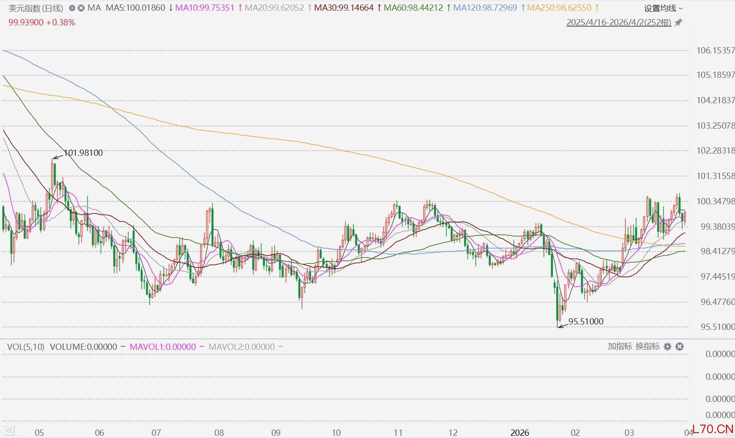
Task: Click the 101.98100 high price marker
Action: point(83,153)
